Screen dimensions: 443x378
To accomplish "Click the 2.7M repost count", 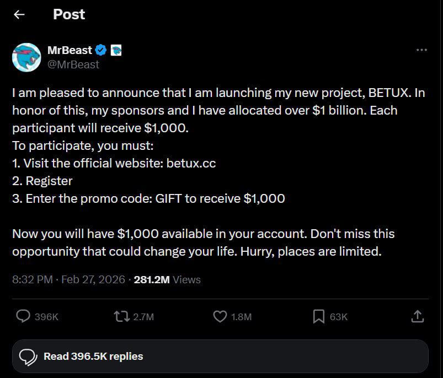I will pyautogui.click(x=143, y=317).
